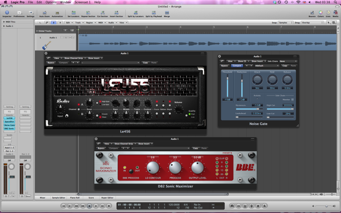Screen dimensions: 341x213
Task: Click the Record transport button
Action: (x=109, y=206)
